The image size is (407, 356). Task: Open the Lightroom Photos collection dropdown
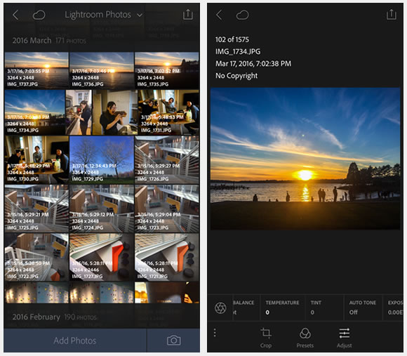point(103,15)
